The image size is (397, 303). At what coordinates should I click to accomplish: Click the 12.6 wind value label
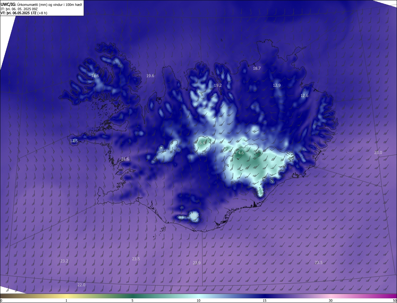coord(304,96)
